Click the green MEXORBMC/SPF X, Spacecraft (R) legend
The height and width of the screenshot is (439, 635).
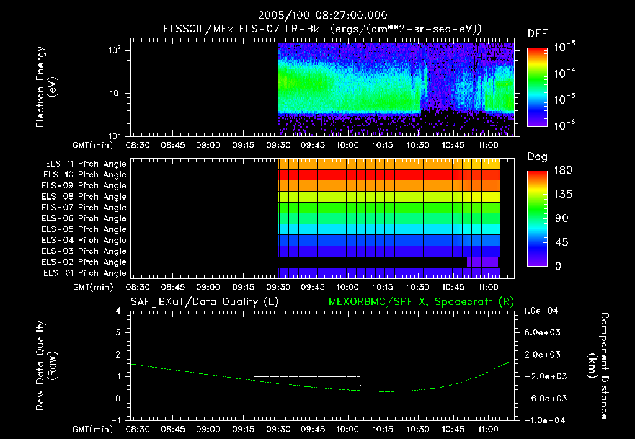tap(421, 302)
